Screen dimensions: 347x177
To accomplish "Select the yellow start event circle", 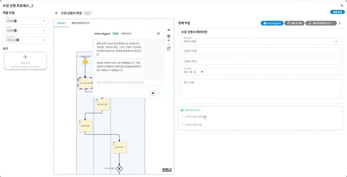I will [85, 62].
